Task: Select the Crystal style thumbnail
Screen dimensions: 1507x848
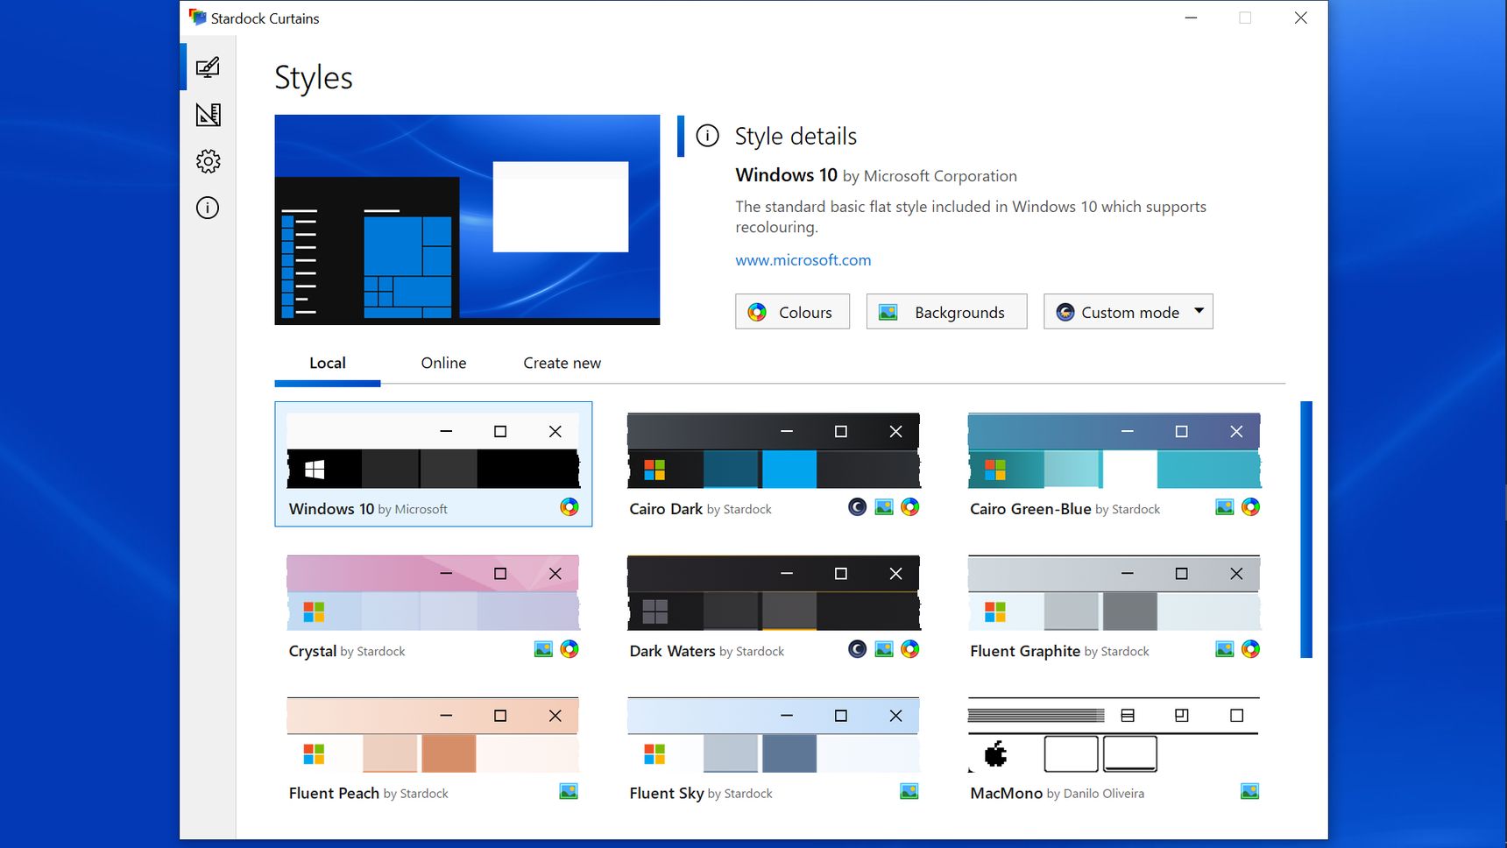Action: point(433,593)
